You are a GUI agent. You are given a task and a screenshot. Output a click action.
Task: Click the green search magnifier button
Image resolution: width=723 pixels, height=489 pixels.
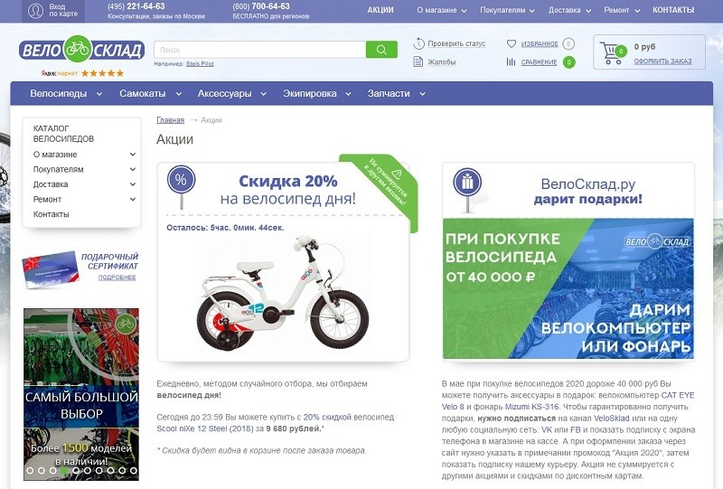(x=381, y=50)
